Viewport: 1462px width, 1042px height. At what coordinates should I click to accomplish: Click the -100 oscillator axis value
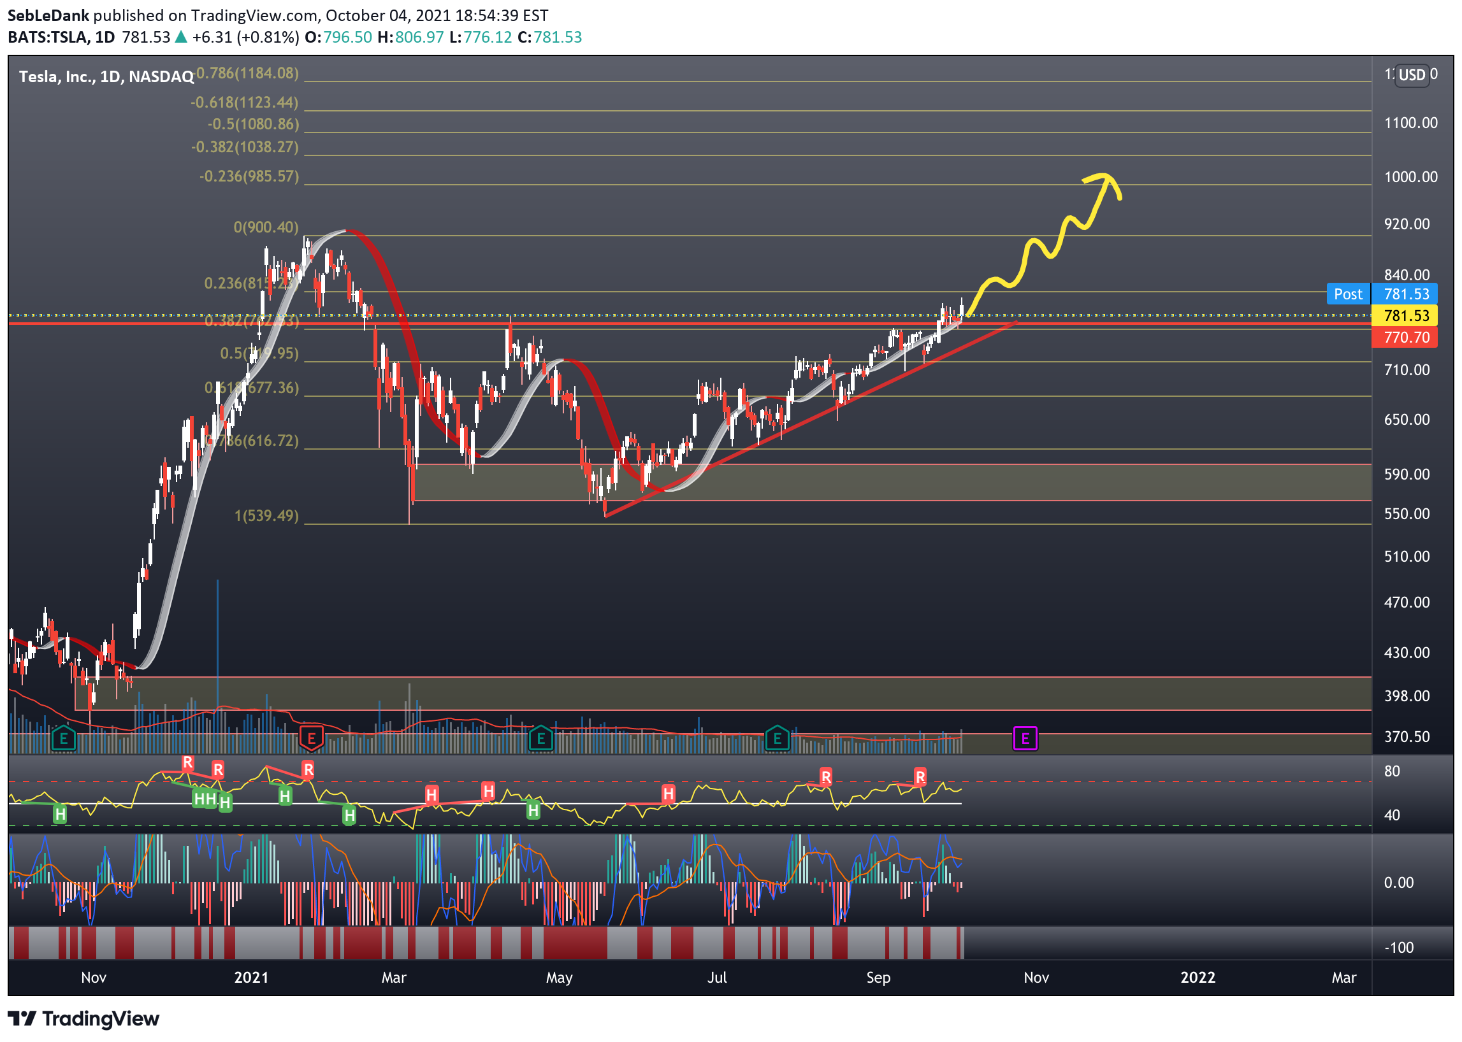point(1398,948)
